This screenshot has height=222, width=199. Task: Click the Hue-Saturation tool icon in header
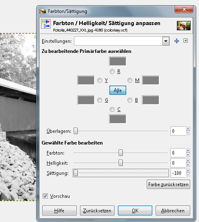[46, 24]
